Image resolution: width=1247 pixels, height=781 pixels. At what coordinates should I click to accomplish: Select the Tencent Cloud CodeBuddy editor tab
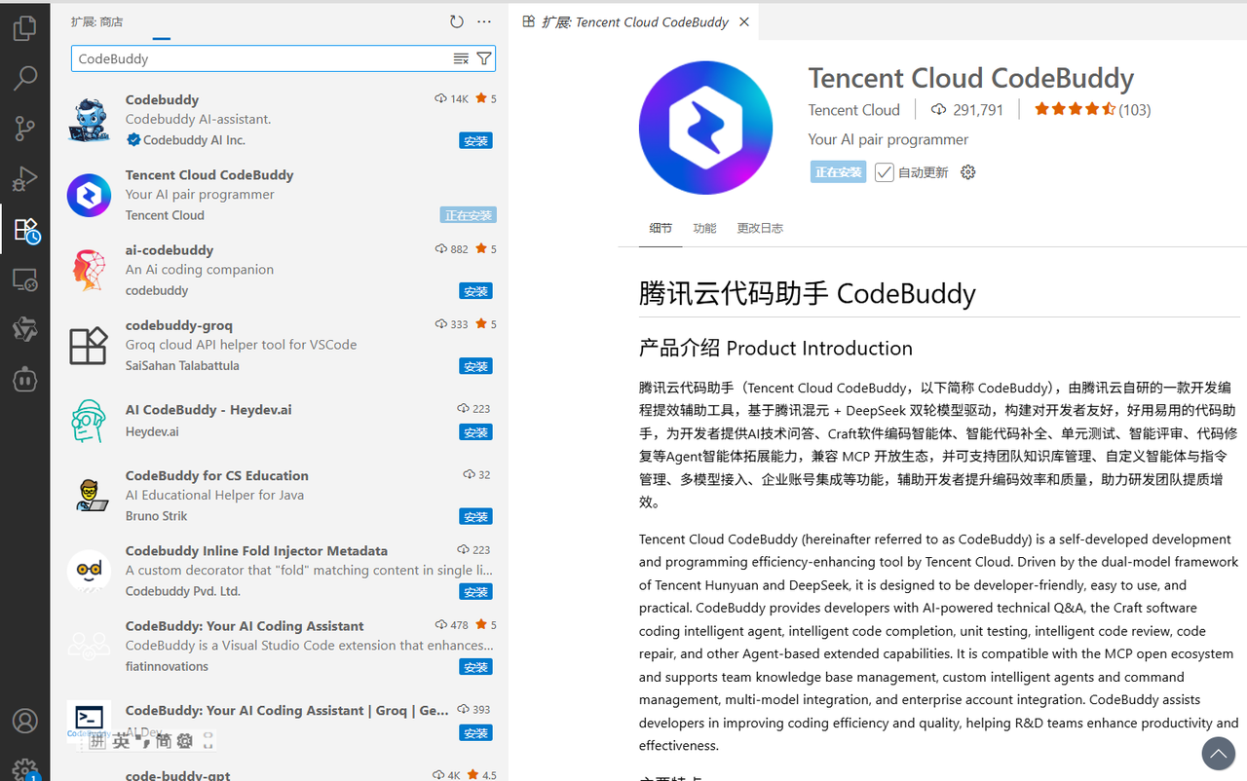635,21
